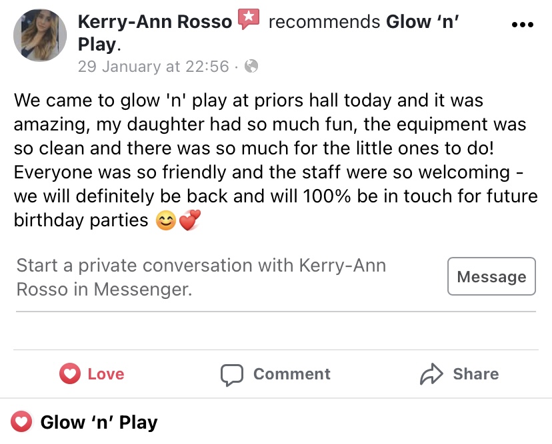The width and height of the screenshot is (552, 444).
Task: Click the smiling face emoji in review
Action: [x=165, y=220]
